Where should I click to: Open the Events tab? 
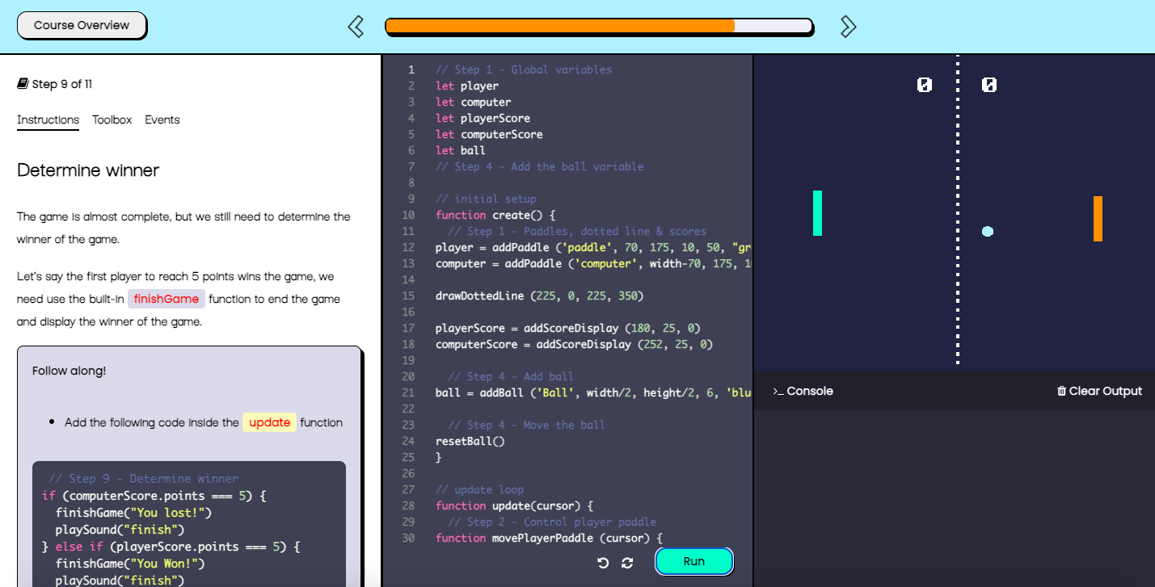point(162,119)
